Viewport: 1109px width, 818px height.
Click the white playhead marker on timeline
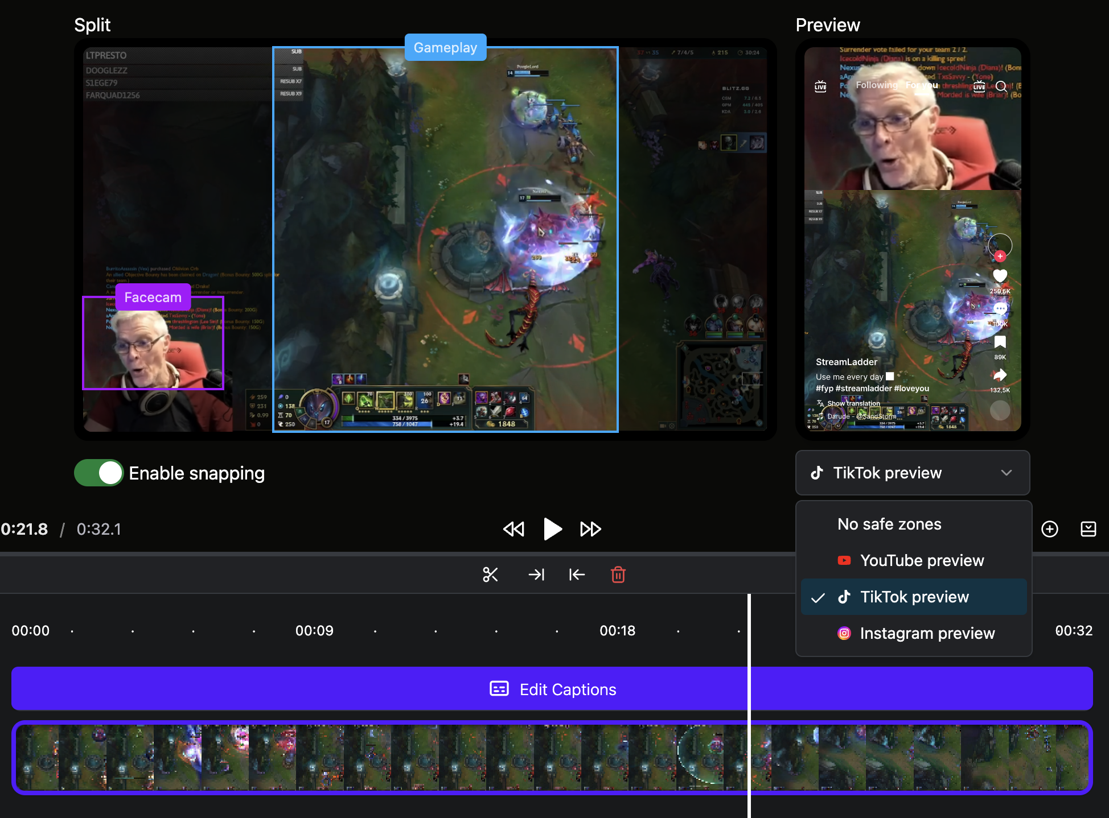point(749,705)
